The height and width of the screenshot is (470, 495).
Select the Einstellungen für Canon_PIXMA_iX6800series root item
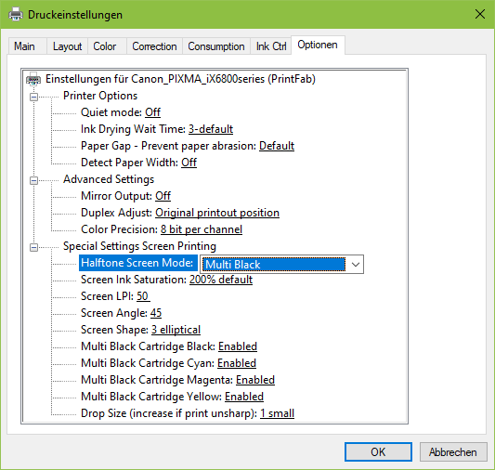click(180, 79)
